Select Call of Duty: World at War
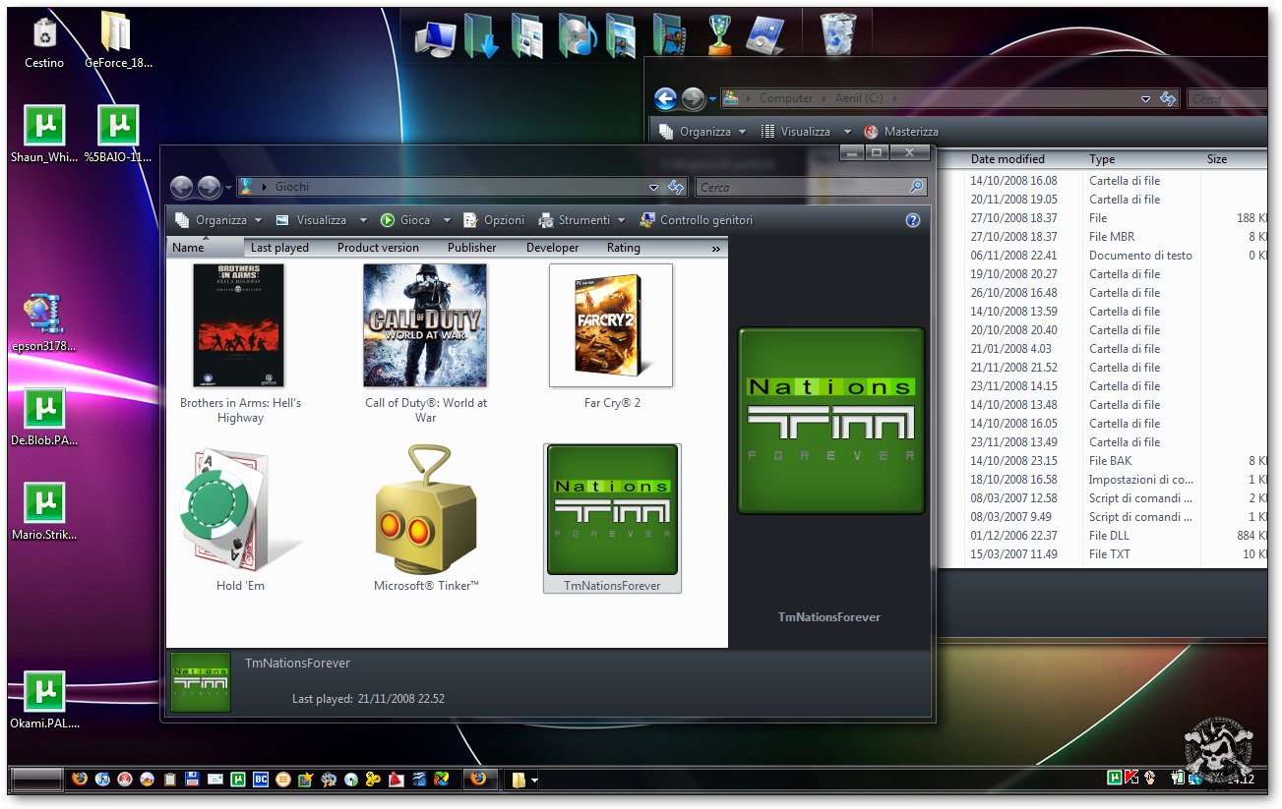Image resolution: width=1282 pixels, height=809 pixels. click(x=425, y=344)
